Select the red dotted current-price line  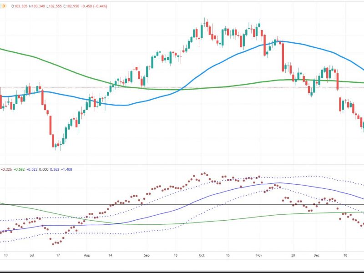coord(182,88)
